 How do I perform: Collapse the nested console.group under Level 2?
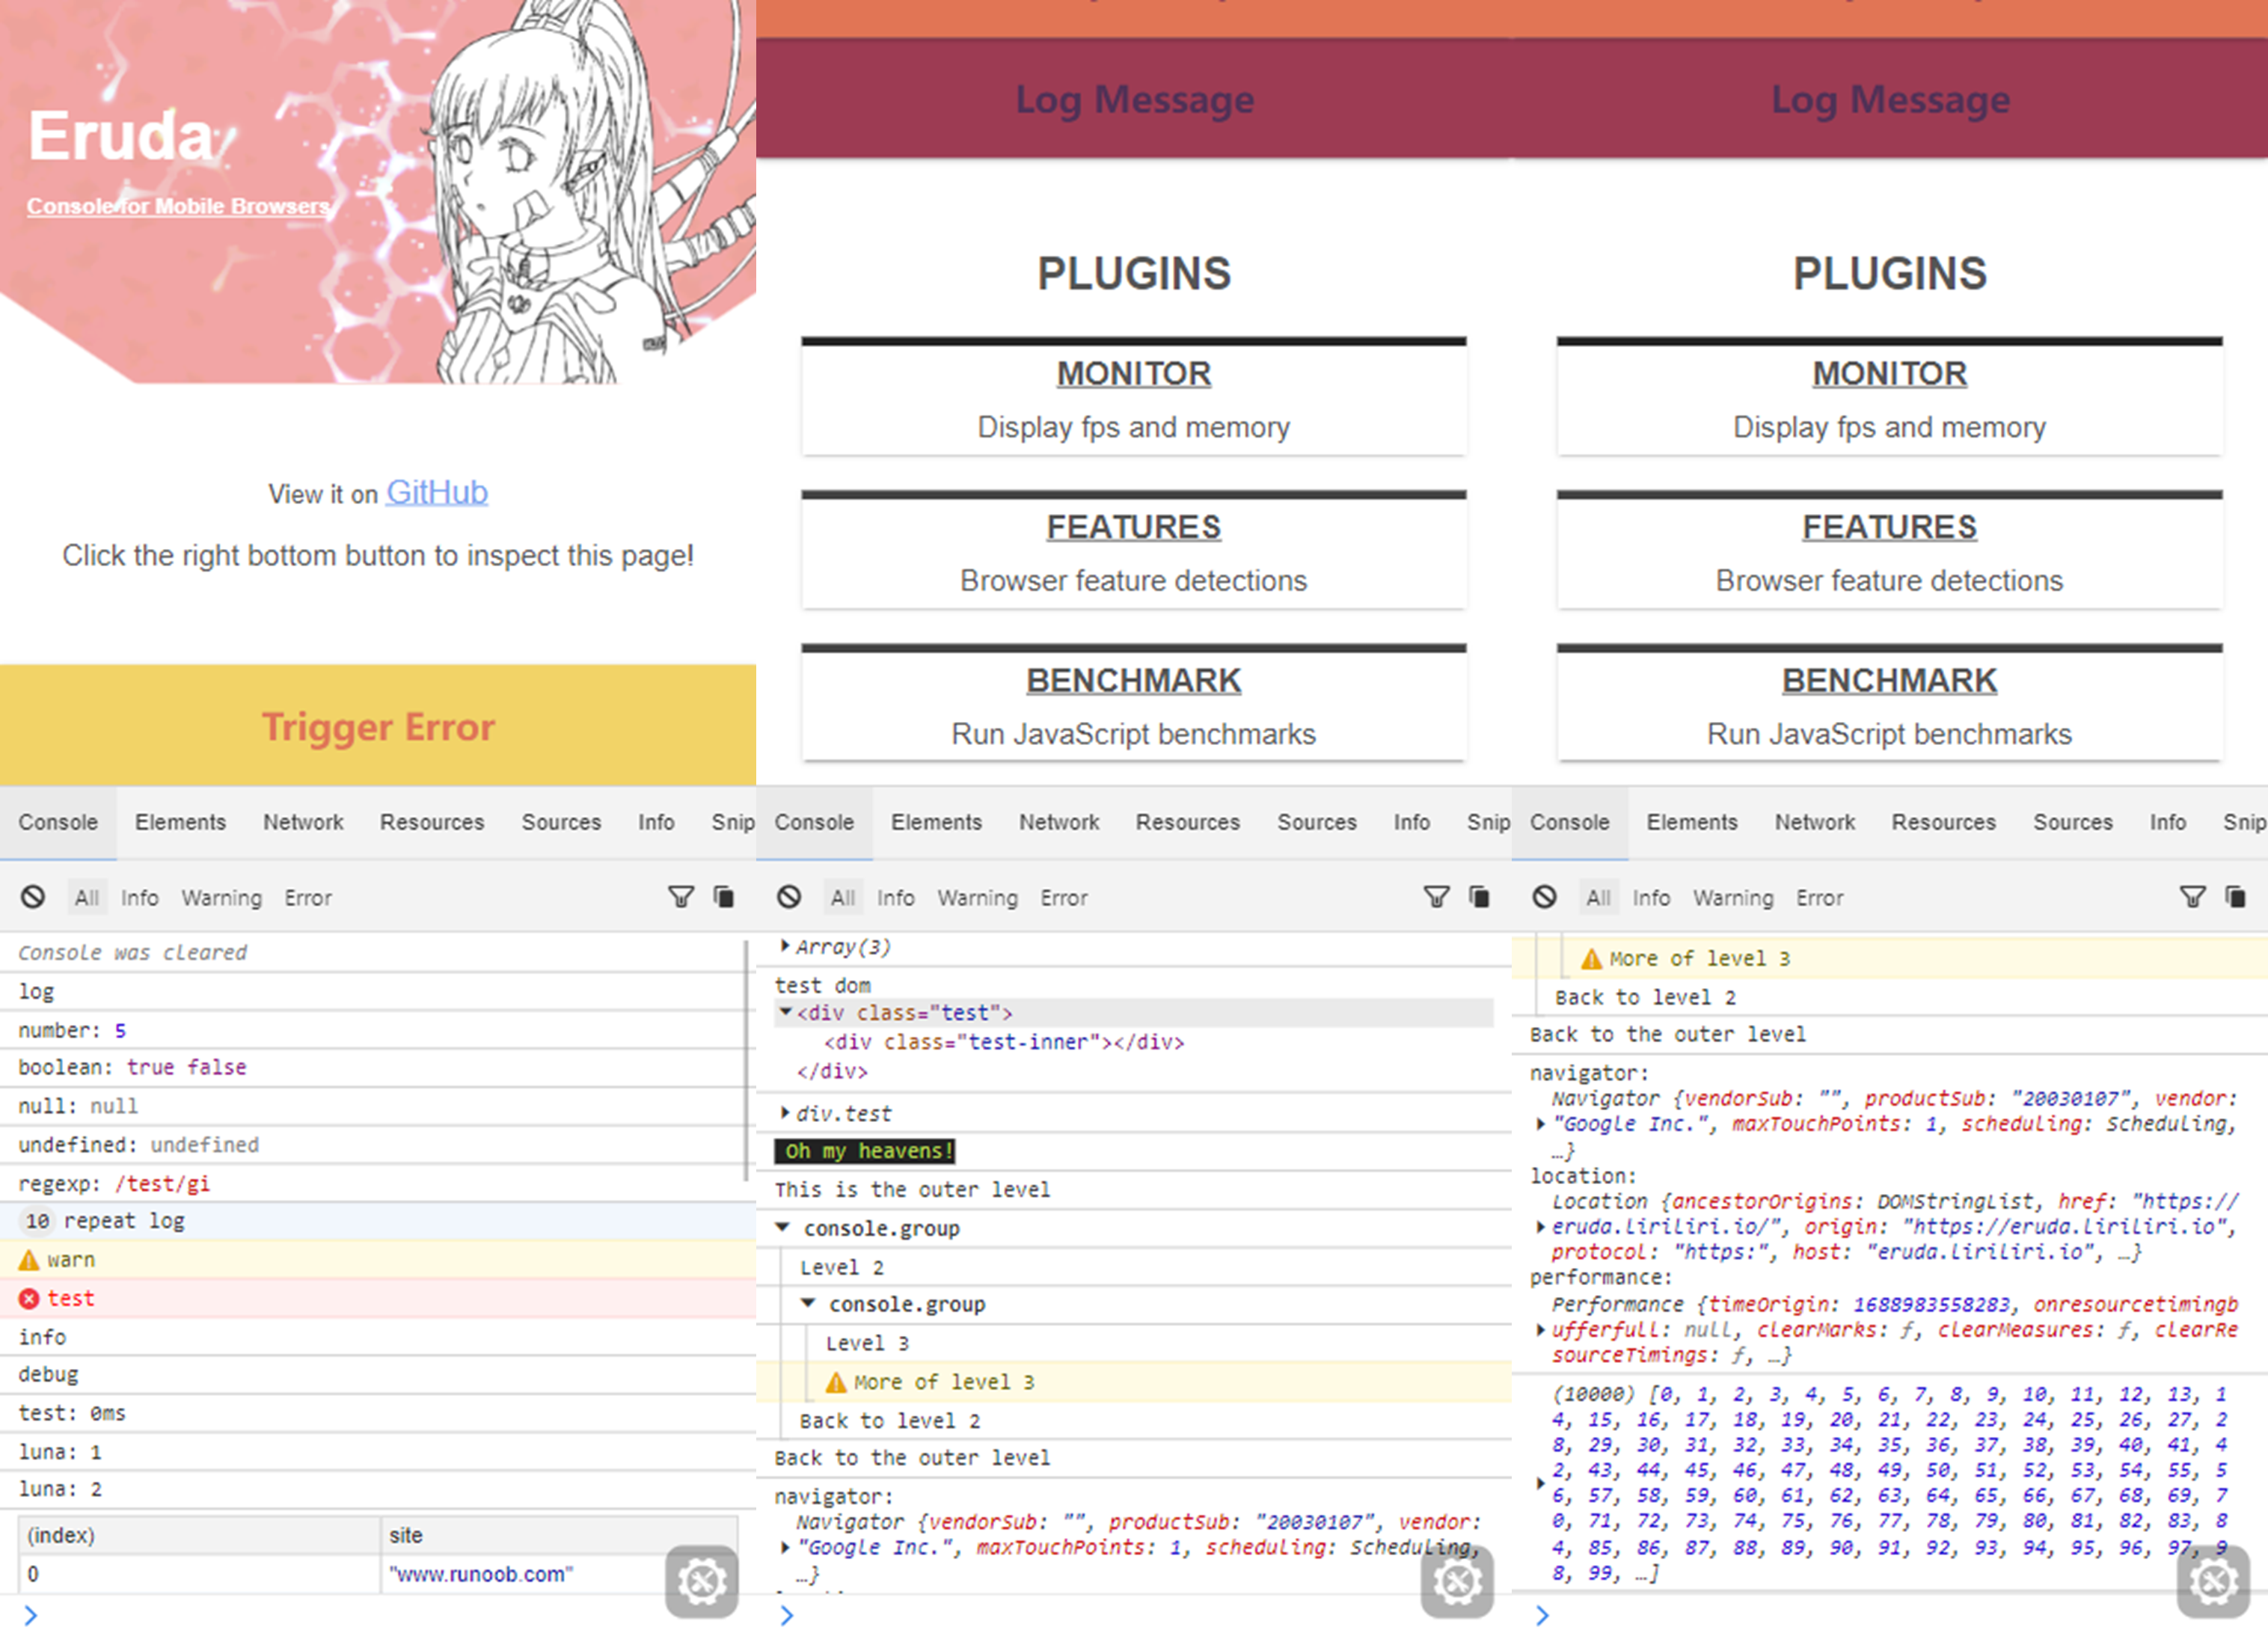pyautogui.click(x=808, y=1303)
